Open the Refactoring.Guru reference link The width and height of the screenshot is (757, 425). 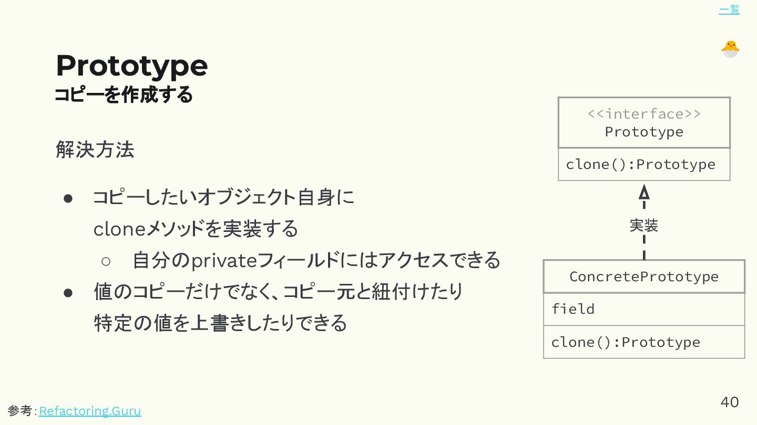pos(90,410)
